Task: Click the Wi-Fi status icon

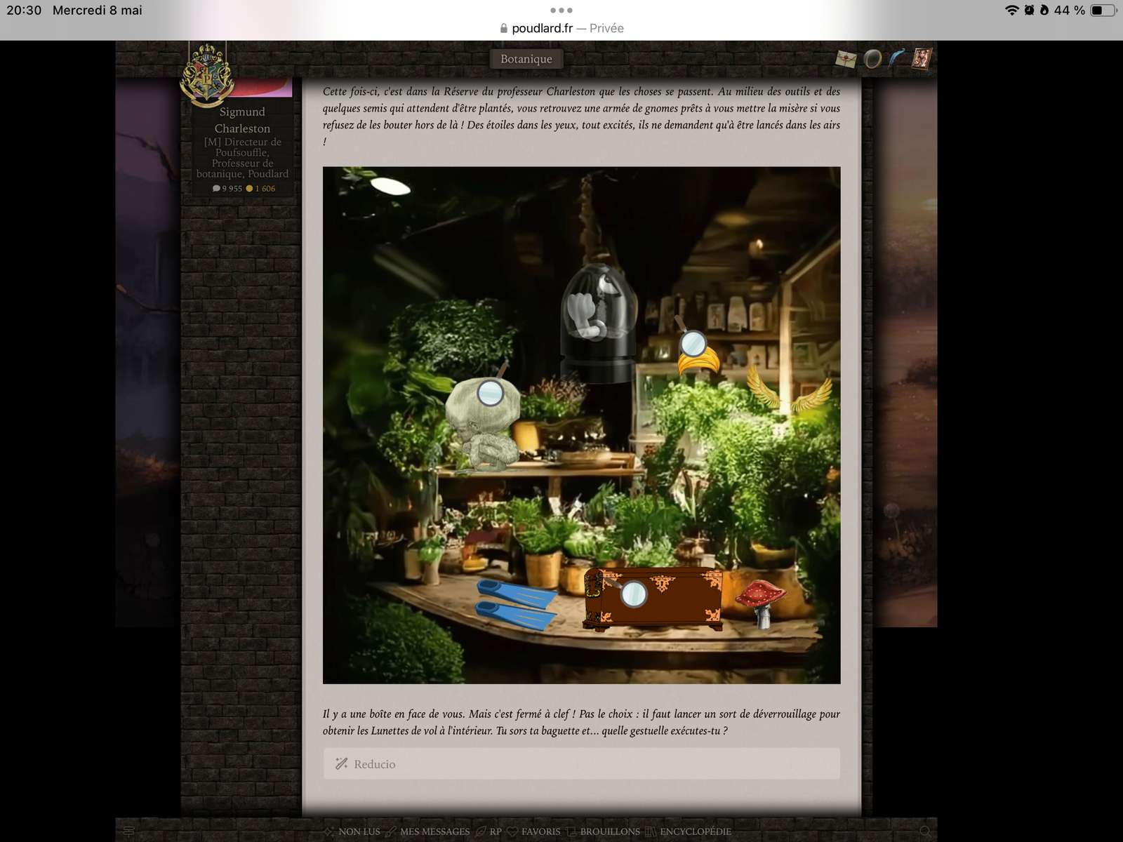Action: click(1011, 10)
